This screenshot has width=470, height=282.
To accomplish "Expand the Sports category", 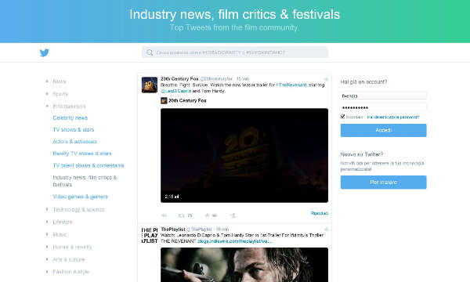I will 47,94.
